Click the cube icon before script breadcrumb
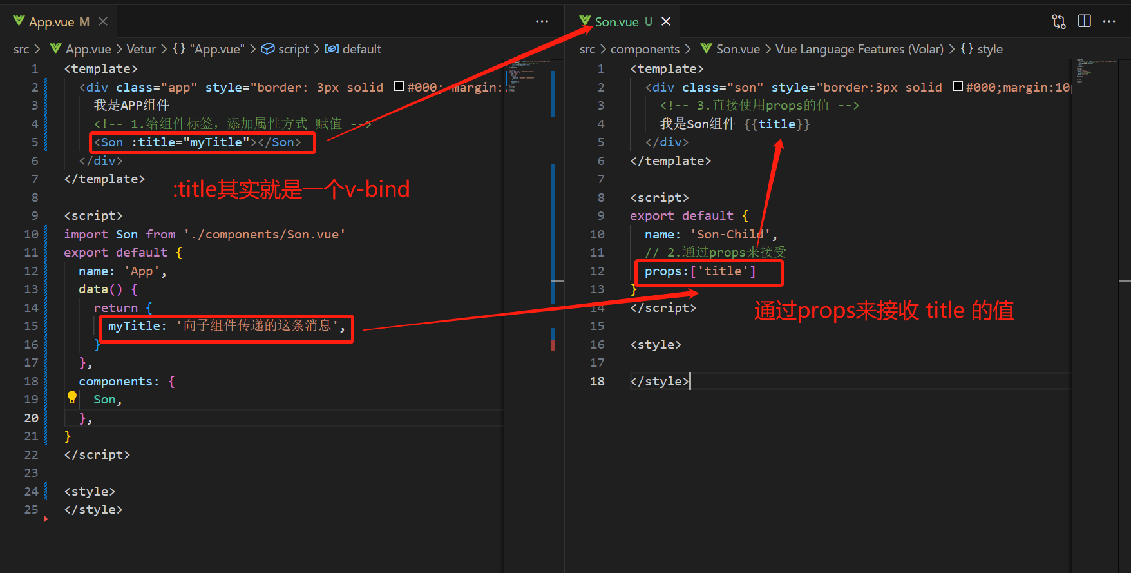This screenshot has width=1131, height=573. [268, 49]
